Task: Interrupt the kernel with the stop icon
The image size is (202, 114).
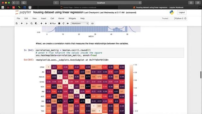Action: 59,23
